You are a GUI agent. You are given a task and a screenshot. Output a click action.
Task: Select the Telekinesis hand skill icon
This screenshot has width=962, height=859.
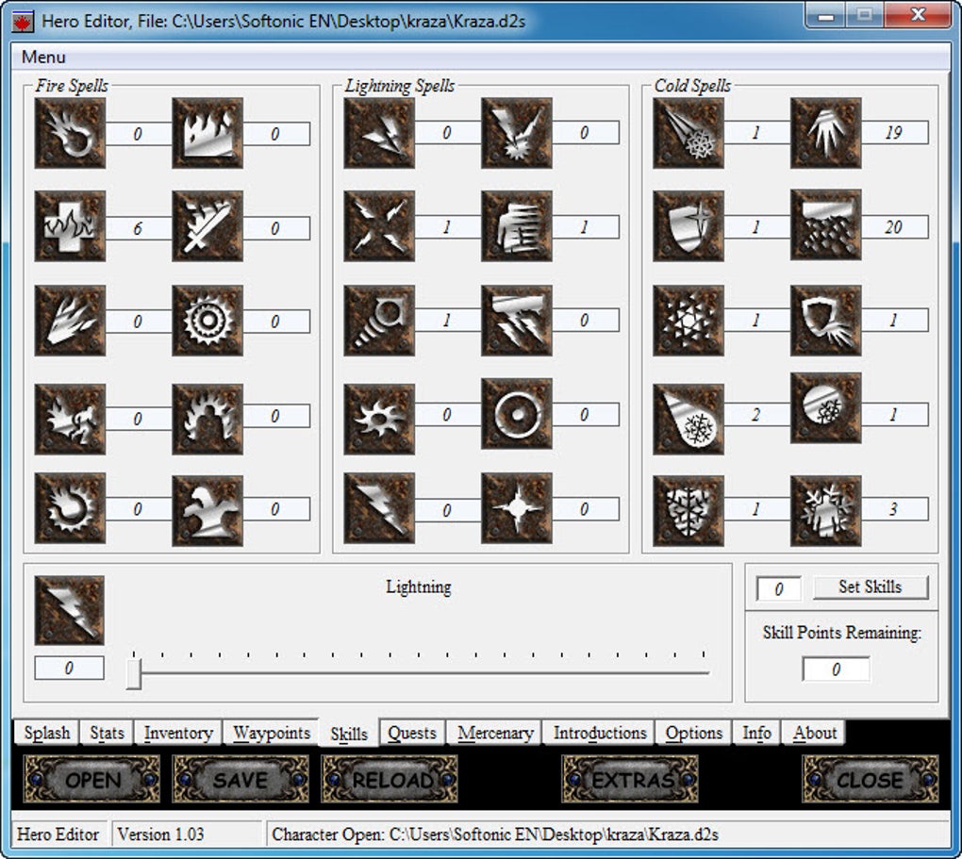click(517, 225)
